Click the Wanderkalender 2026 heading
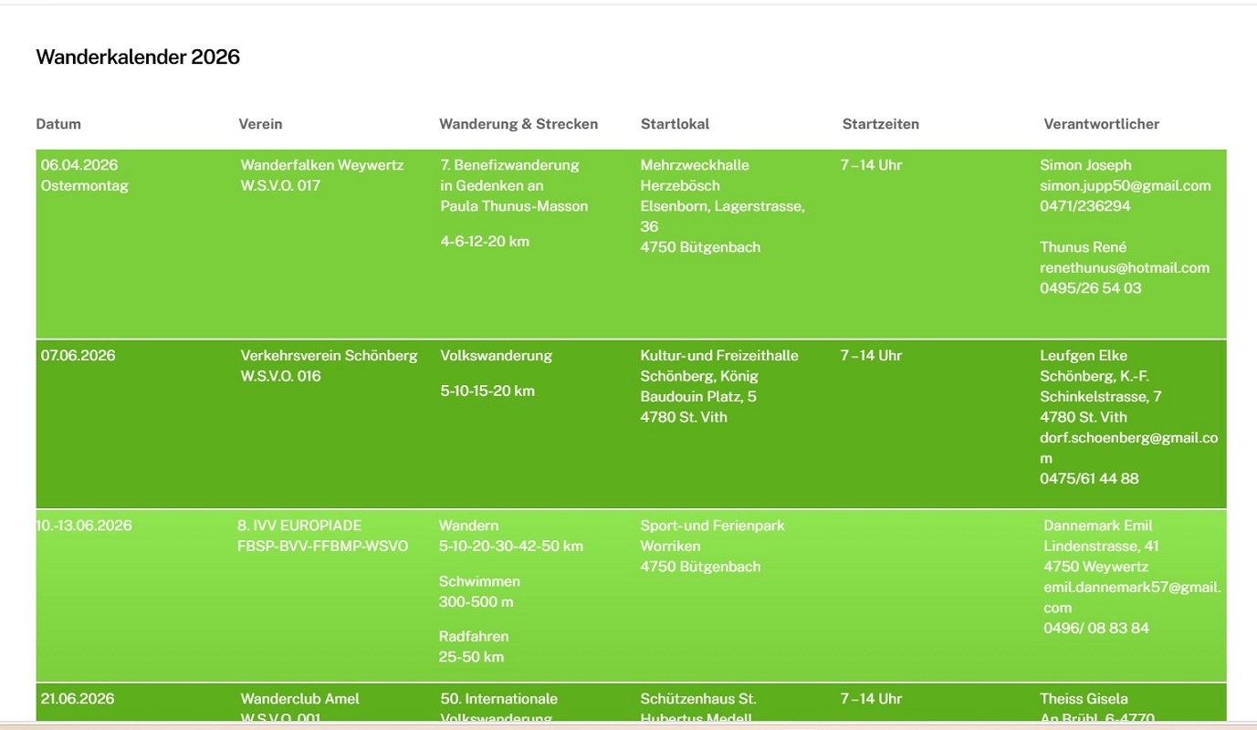This screenshot has height=730, width=1257. click(138, 57)
